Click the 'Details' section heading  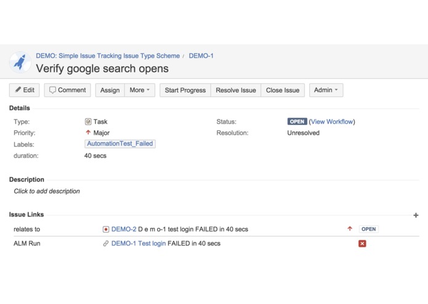[19, 108]
